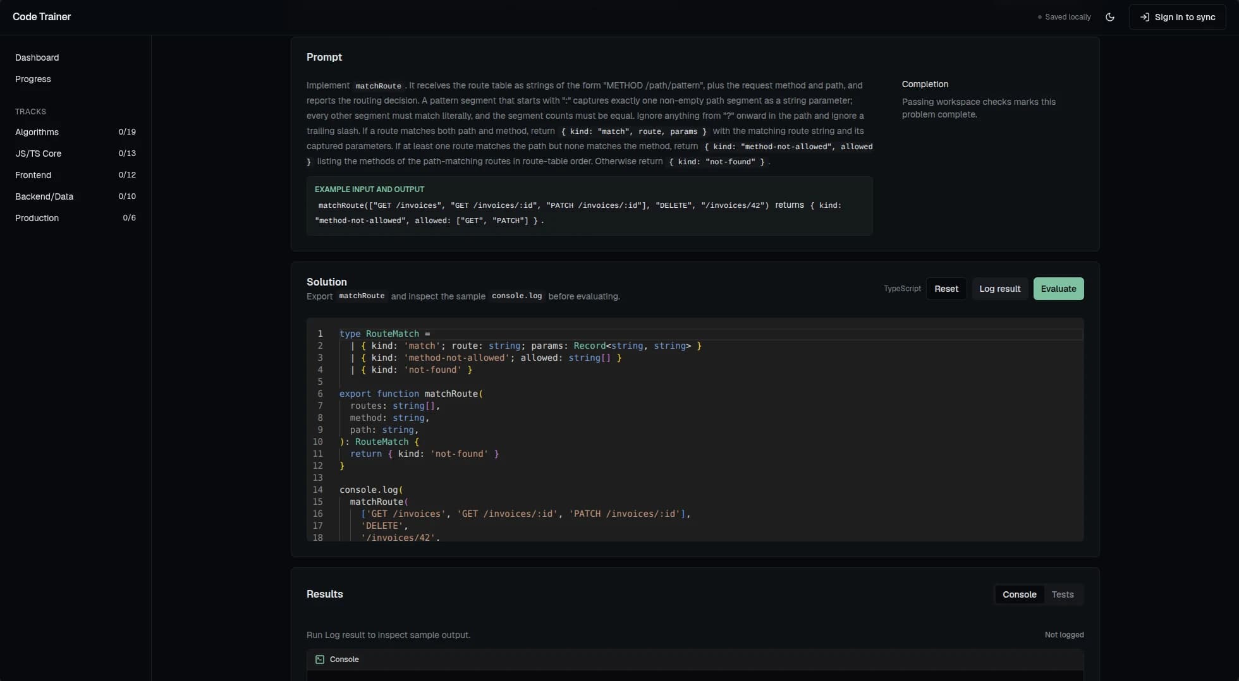
Task: Click the Frontend 0/12 count
Action: pyautogui.click(x=127, y=175)
